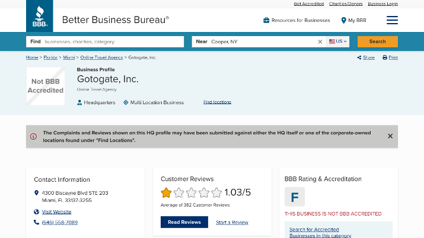
Task: Click the orange Search button
Action: [378, 41]
